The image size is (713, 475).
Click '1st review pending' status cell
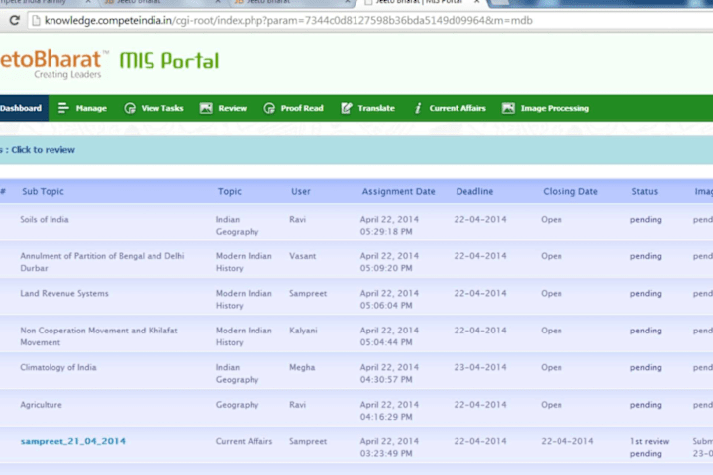(650, 447)
